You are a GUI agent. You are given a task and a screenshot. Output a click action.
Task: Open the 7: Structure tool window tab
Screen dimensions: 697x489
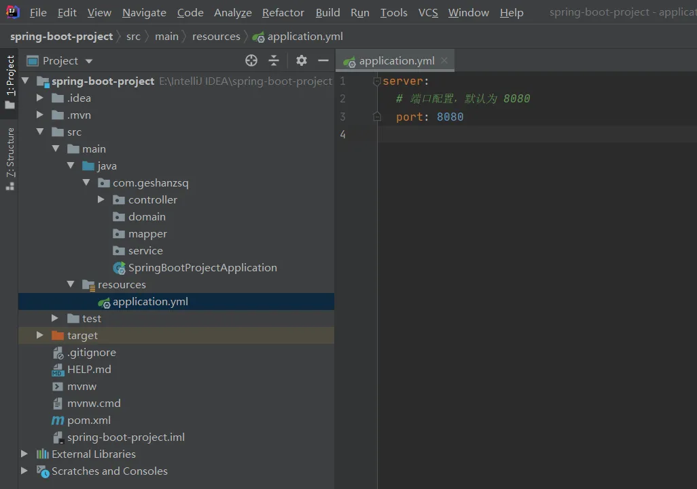pyautogui.click(x=10, y=159)
